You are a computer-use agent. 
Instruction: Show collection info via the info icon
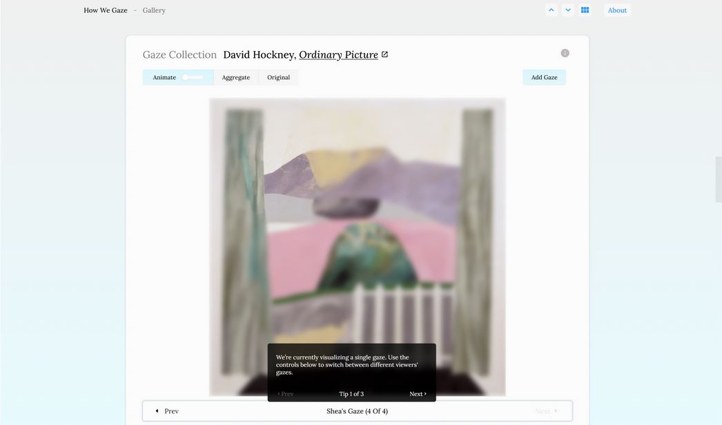565,53
